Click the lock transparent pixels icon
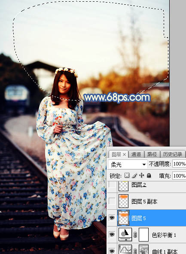This screenshot has height=254, width=186. pos(127,175)
